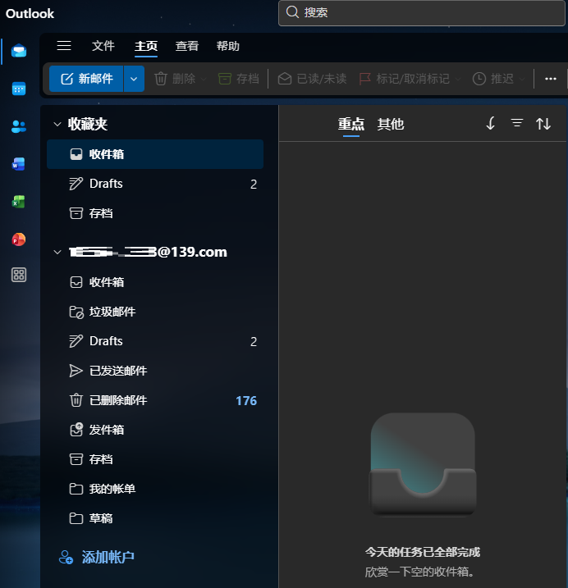Open the toolbar more options ellipsis
Screen dimensions: 568x588
[x=551, y=79]
